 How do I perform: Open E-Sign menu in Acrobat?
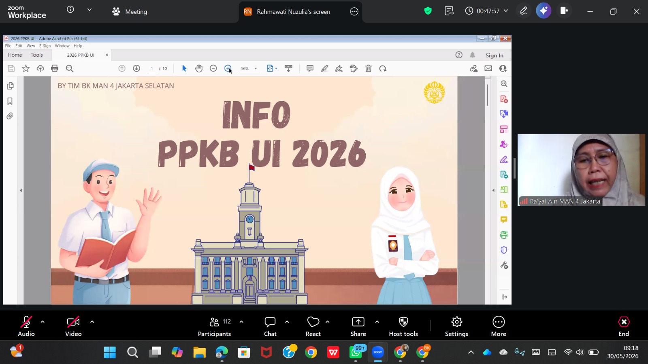[x=45, y=46]
